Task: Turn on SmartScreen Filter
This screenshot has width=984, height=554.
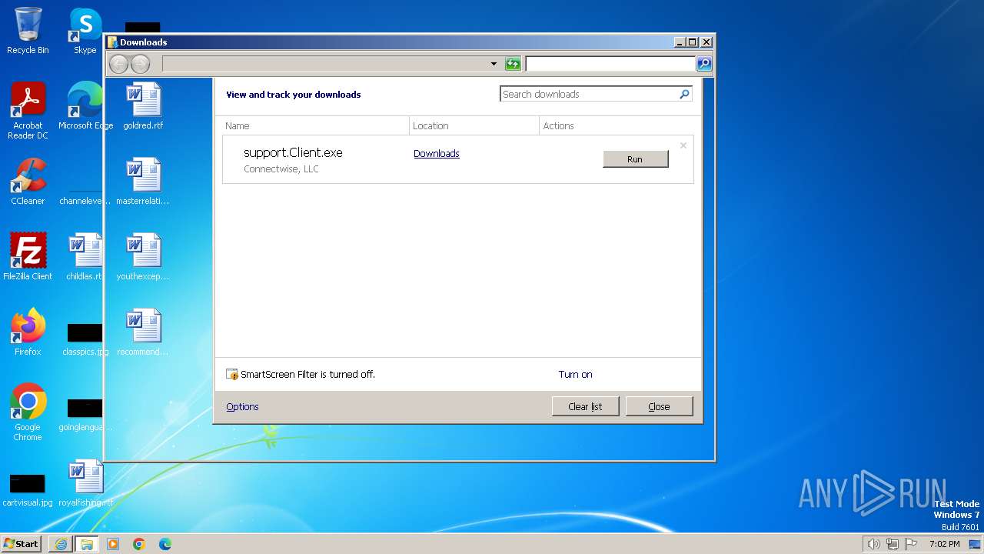Action: (x=575, y=374)
